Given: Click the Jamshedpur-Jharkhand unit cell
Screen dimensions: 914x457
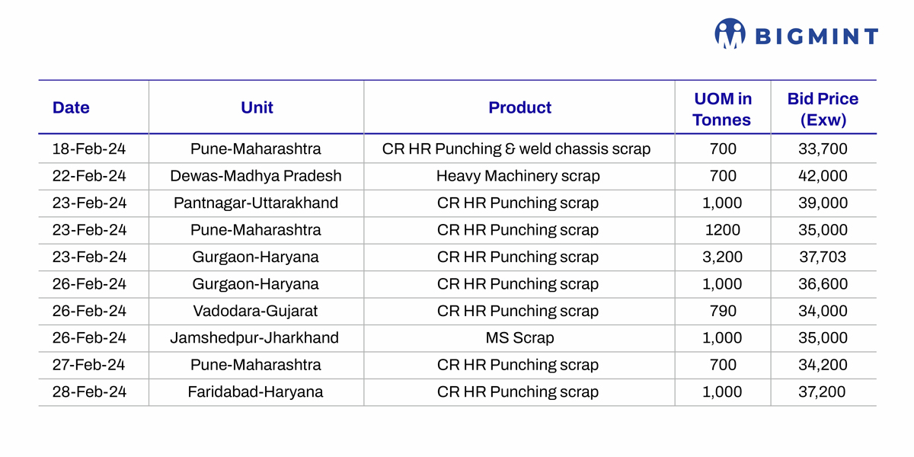Looking at the screenshot, I should pos(256,337).
